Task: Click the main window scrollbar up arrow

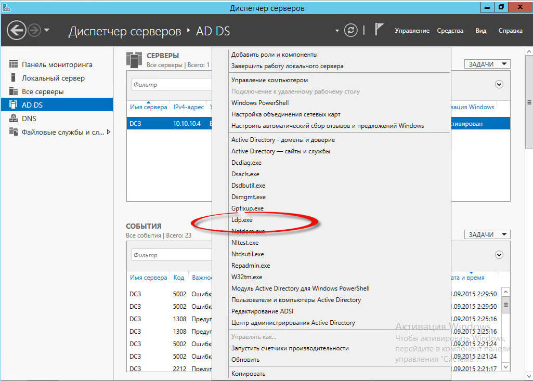Action: coord(529,51)
